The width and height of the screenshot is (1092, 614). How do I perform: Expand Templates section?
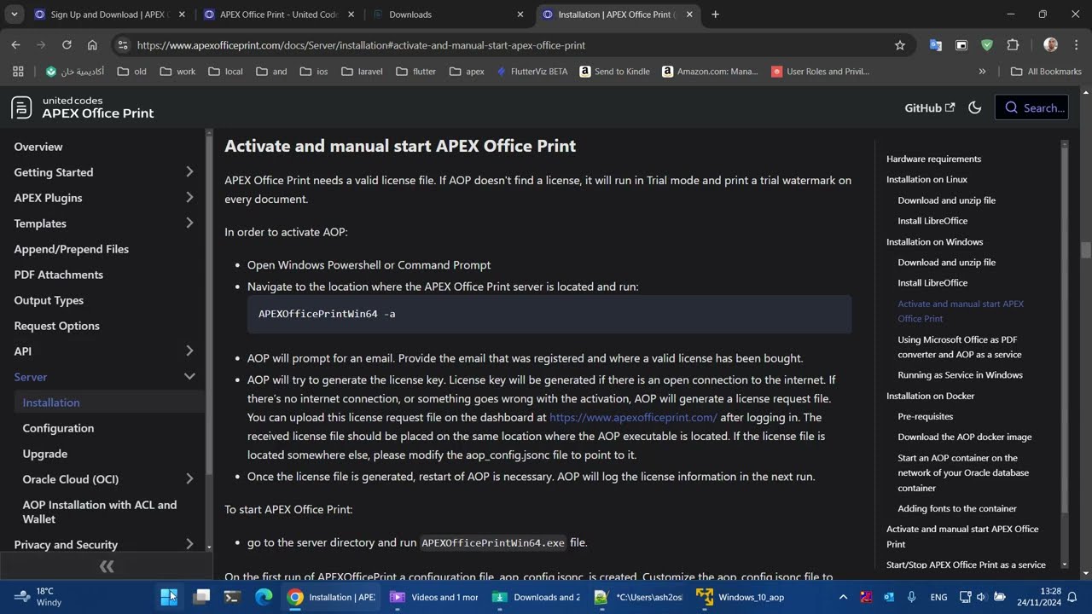click(x=189, y=223)
